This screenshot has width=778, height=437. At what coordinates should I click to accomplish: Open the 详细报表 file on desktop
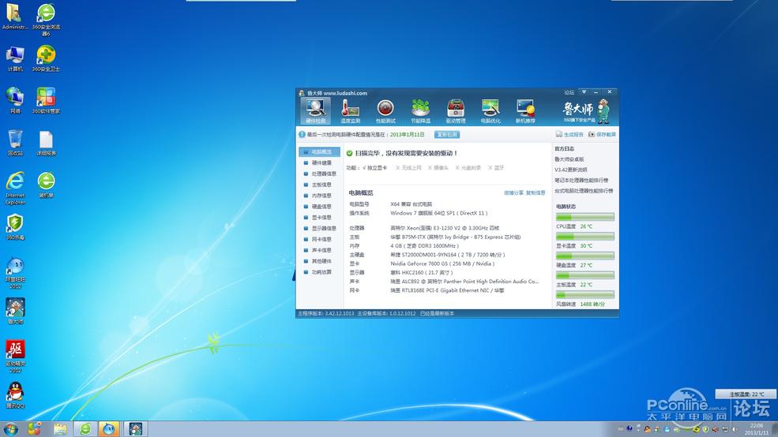click(x=46, y=143)
